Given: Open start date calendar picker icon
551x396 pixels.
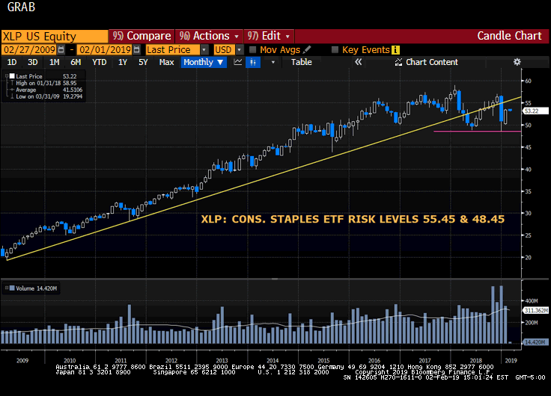Looking at the screenshot, I should 61,50.
